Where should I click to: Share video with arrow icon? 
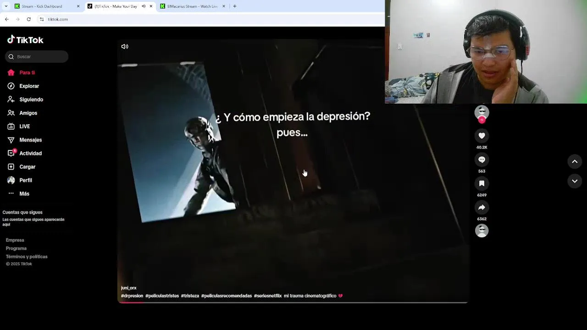coord(482,207)
